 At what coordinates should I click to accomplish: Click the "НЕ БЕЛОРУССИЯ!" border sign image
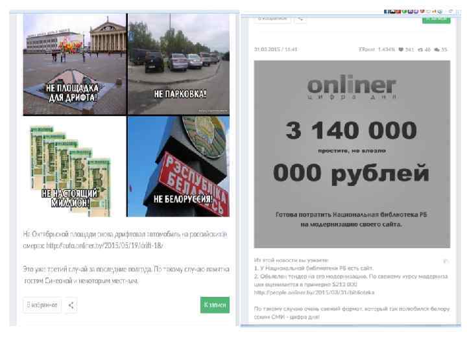coord(179,167)
